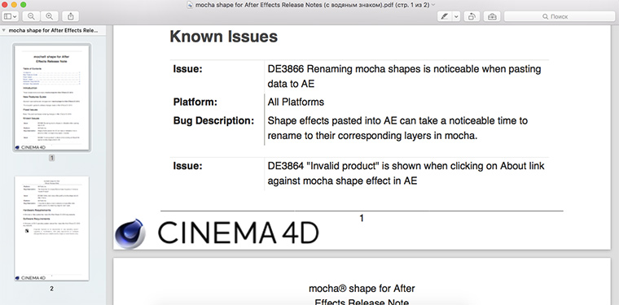Select the highlight pen tool
This screenshot has width=619, height=305.
445,16
